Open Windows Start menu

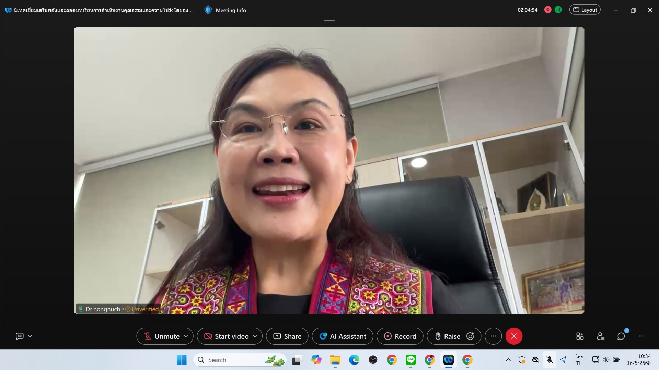coord(182,360)
